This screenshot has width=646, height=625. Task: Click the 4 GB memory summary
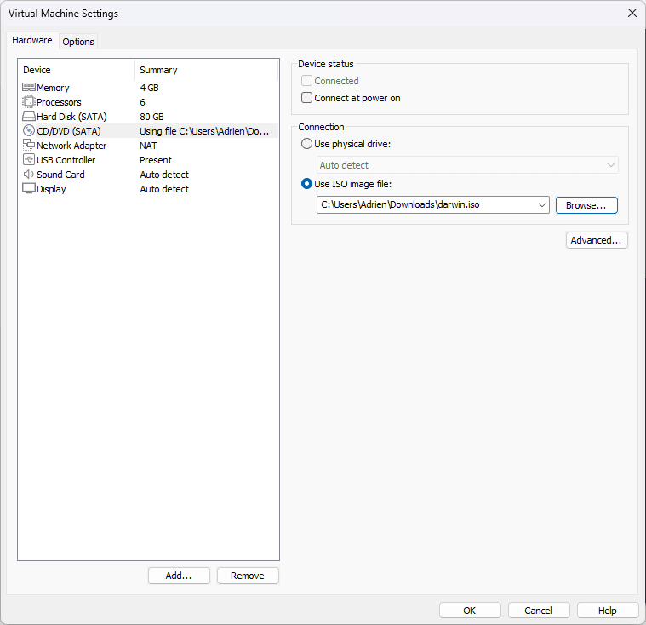149,88
